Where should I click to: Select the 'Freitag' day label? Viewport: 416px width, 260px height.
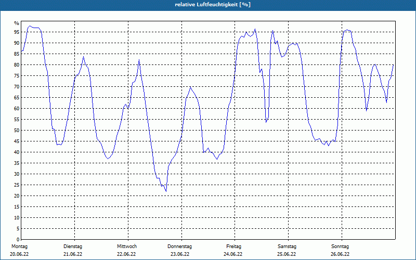coord(233,246)
